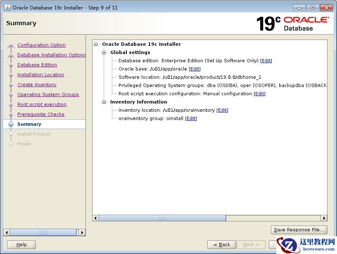The width and height of the screenshot is (337, 254).
Task: Edit the oraInventory group
Action: click(191, 118)
